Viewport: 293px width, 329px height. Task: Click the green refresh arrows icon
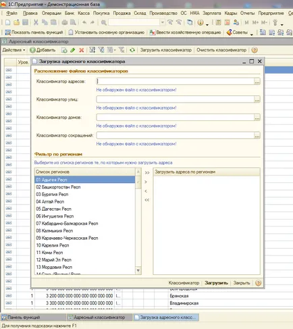click(132, 50)
